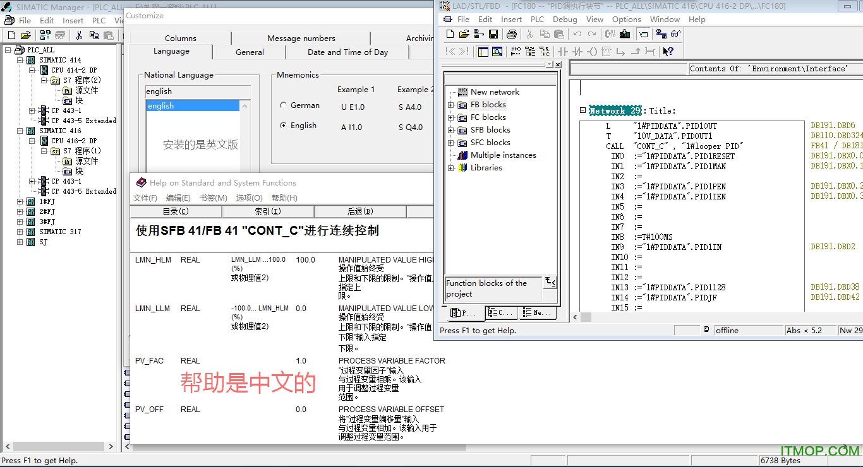Screen dimensions: 863x467
Task: Click Print icon in LAD/STL/FBD toolbar
Action: click(x=512, y=33)
